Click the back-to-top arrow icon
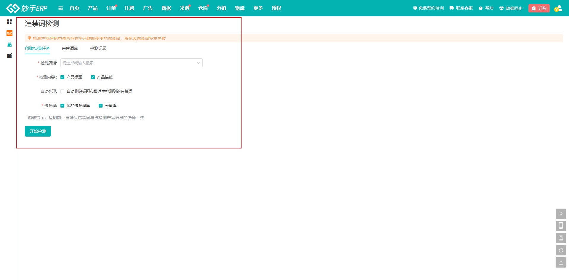569x280 pixels. pyautogui.click(x=561, y=263)
